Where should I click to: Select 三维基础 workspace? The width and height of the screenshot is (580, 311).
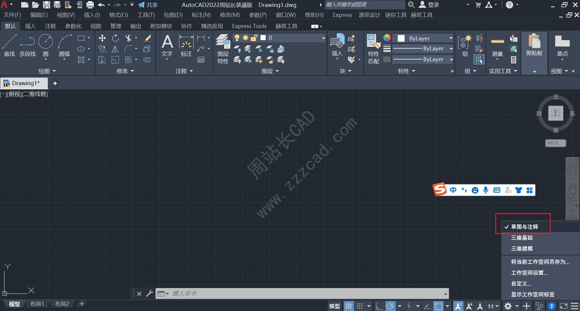coord(522,238)
